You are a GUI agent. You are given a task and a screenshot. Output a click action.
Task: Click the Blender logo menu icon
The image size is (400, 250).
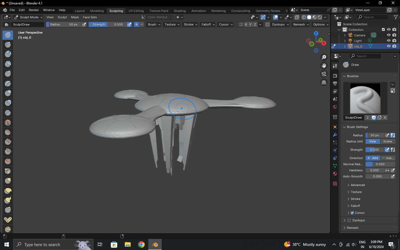tap(5, 10)
